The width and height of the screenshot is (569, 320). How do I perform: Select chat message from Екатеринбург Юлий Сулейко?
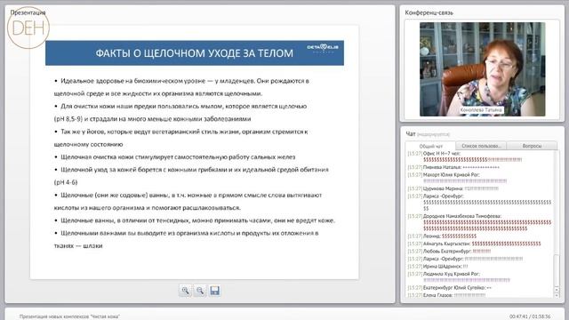coord(450,288)
